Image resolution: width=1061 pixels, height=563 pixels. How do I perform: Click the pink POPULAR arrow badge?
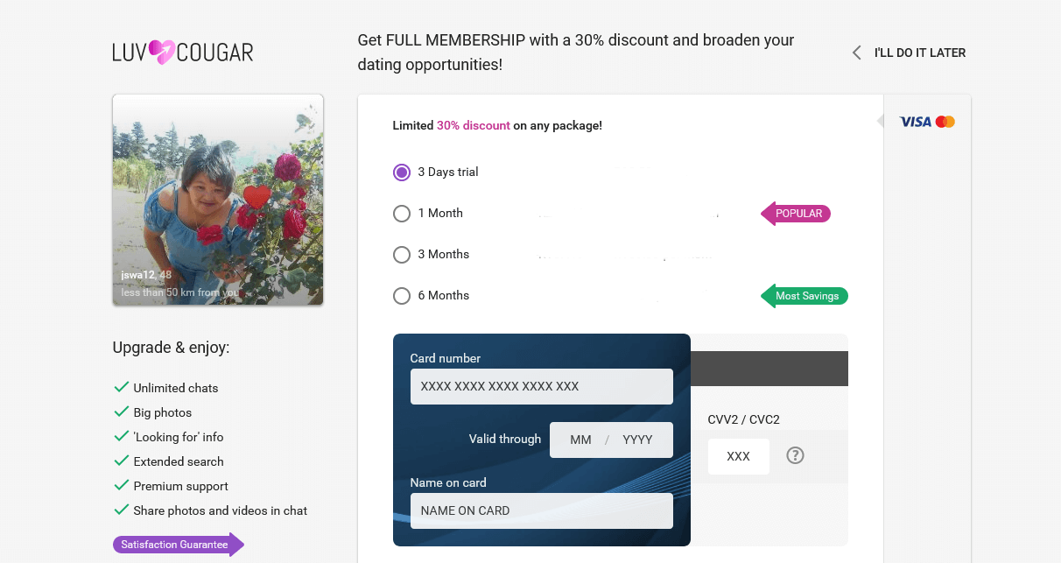[795, 214]
